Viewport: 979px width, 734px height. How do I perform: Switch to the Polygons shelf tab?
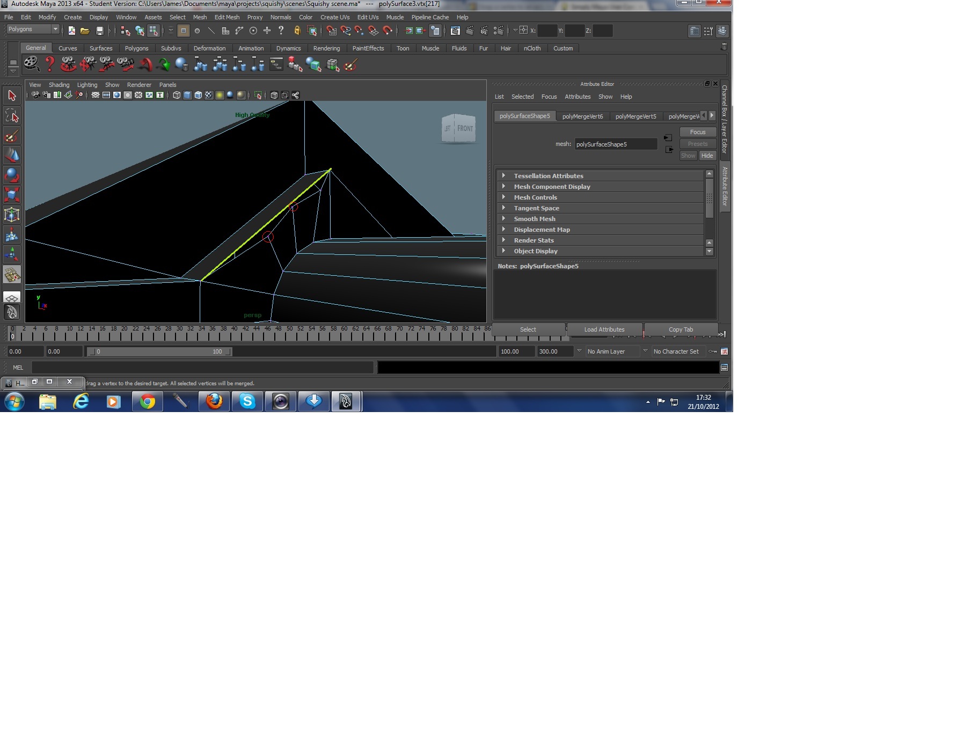(x=136, y=48)
